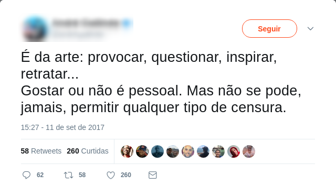Open the dark blue-tinted liker avatar
336x196 pixels.
(x=157, y=151)
